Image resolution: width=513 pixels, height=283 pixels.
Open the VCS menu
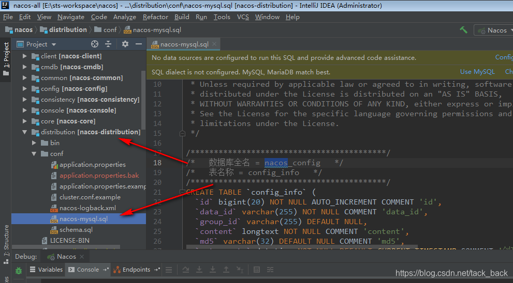click(243, 17)
